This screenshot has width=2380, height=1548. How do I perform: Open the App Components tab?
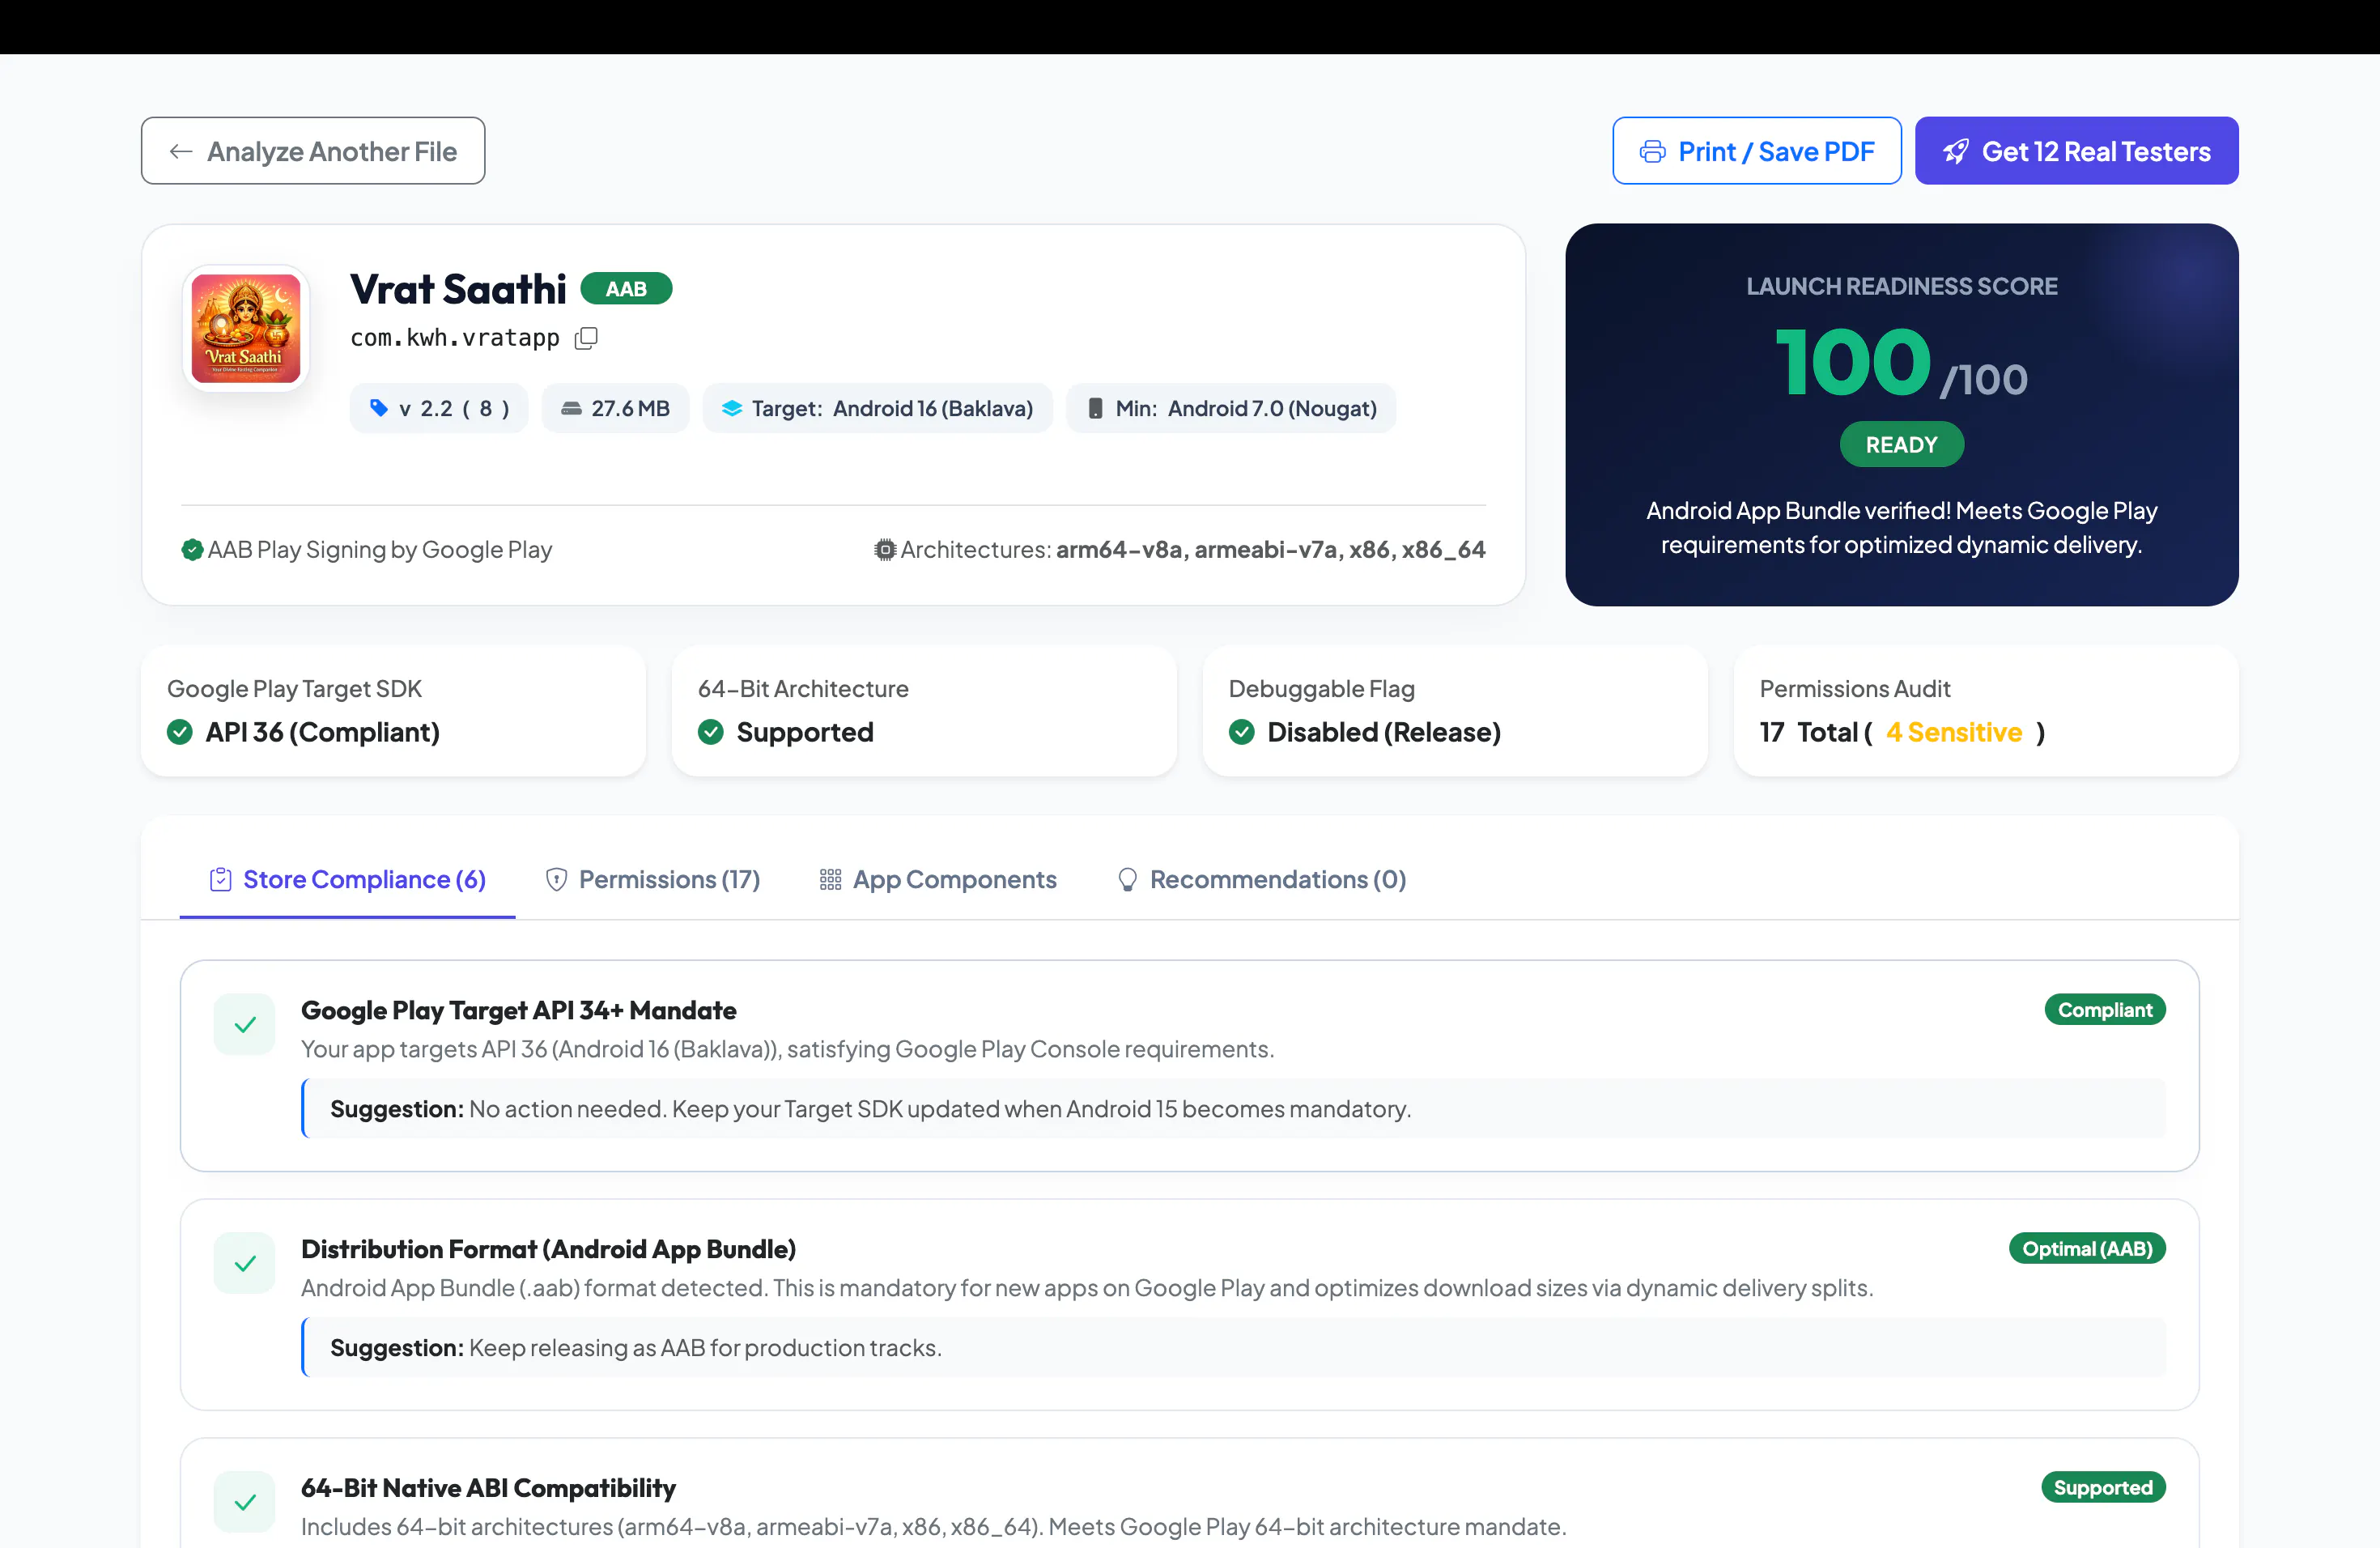click(938, 879)
